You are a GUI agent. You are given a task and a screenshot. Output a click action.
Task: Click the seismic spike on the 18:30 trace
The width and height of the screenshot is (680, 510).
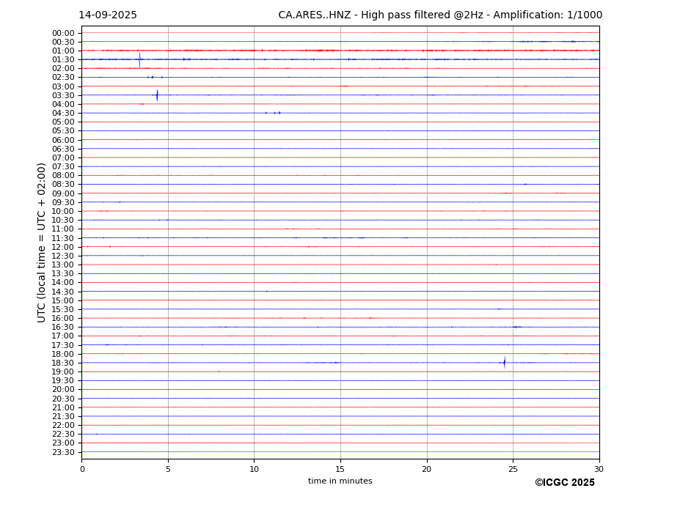point(505,362)
